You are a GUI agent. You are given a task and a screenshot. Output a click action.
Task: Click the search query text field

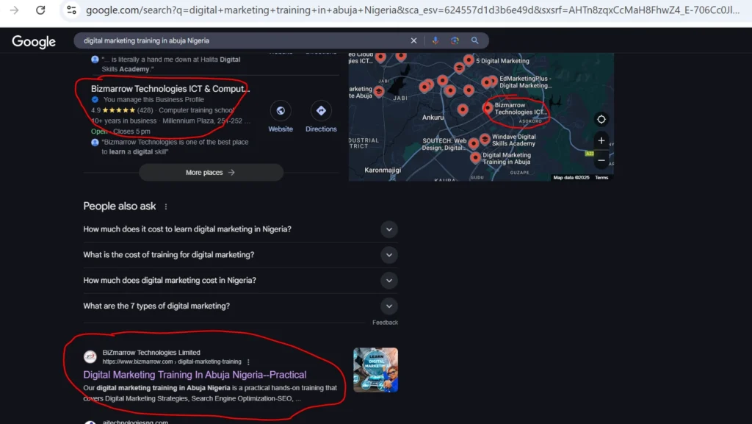tap(242, 40)
